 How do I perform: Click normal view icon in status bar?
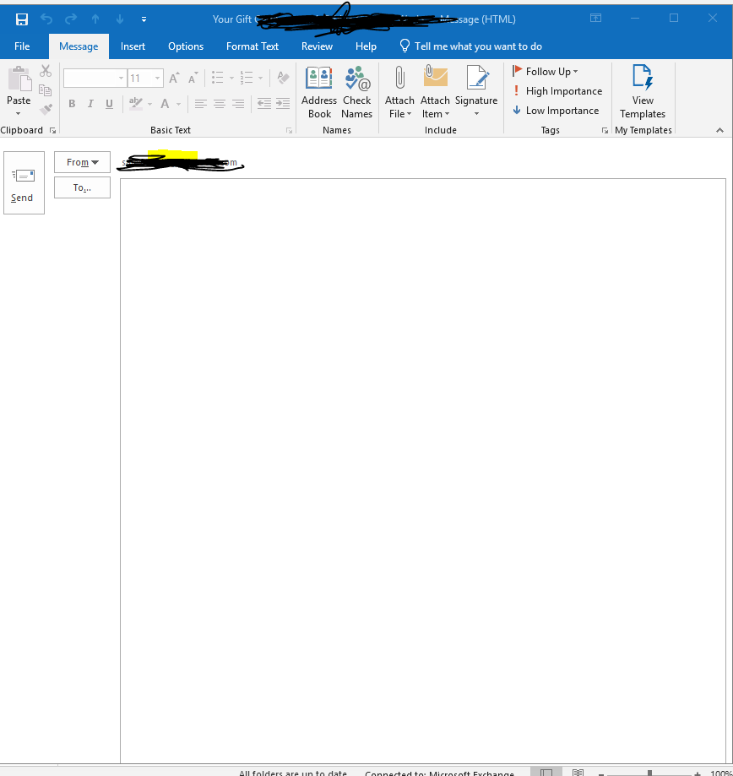pos(546,773)
